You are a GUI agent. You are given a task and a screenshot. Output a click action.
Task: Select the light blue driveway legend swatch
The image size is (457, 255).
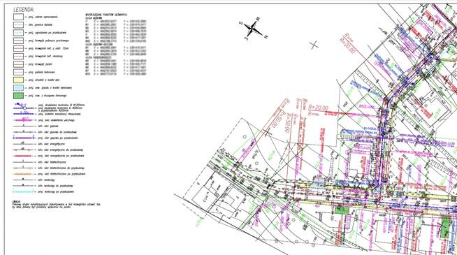click(18, 88)
